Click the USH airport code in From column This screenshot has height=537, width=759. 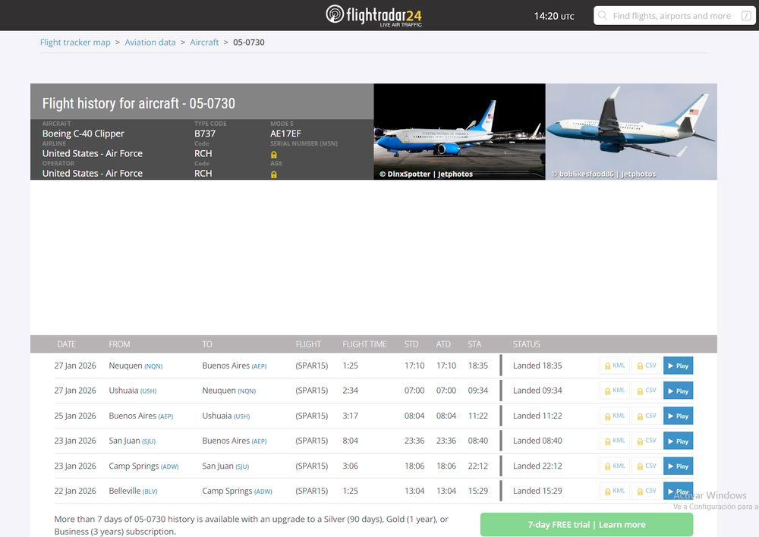point(148,391)
